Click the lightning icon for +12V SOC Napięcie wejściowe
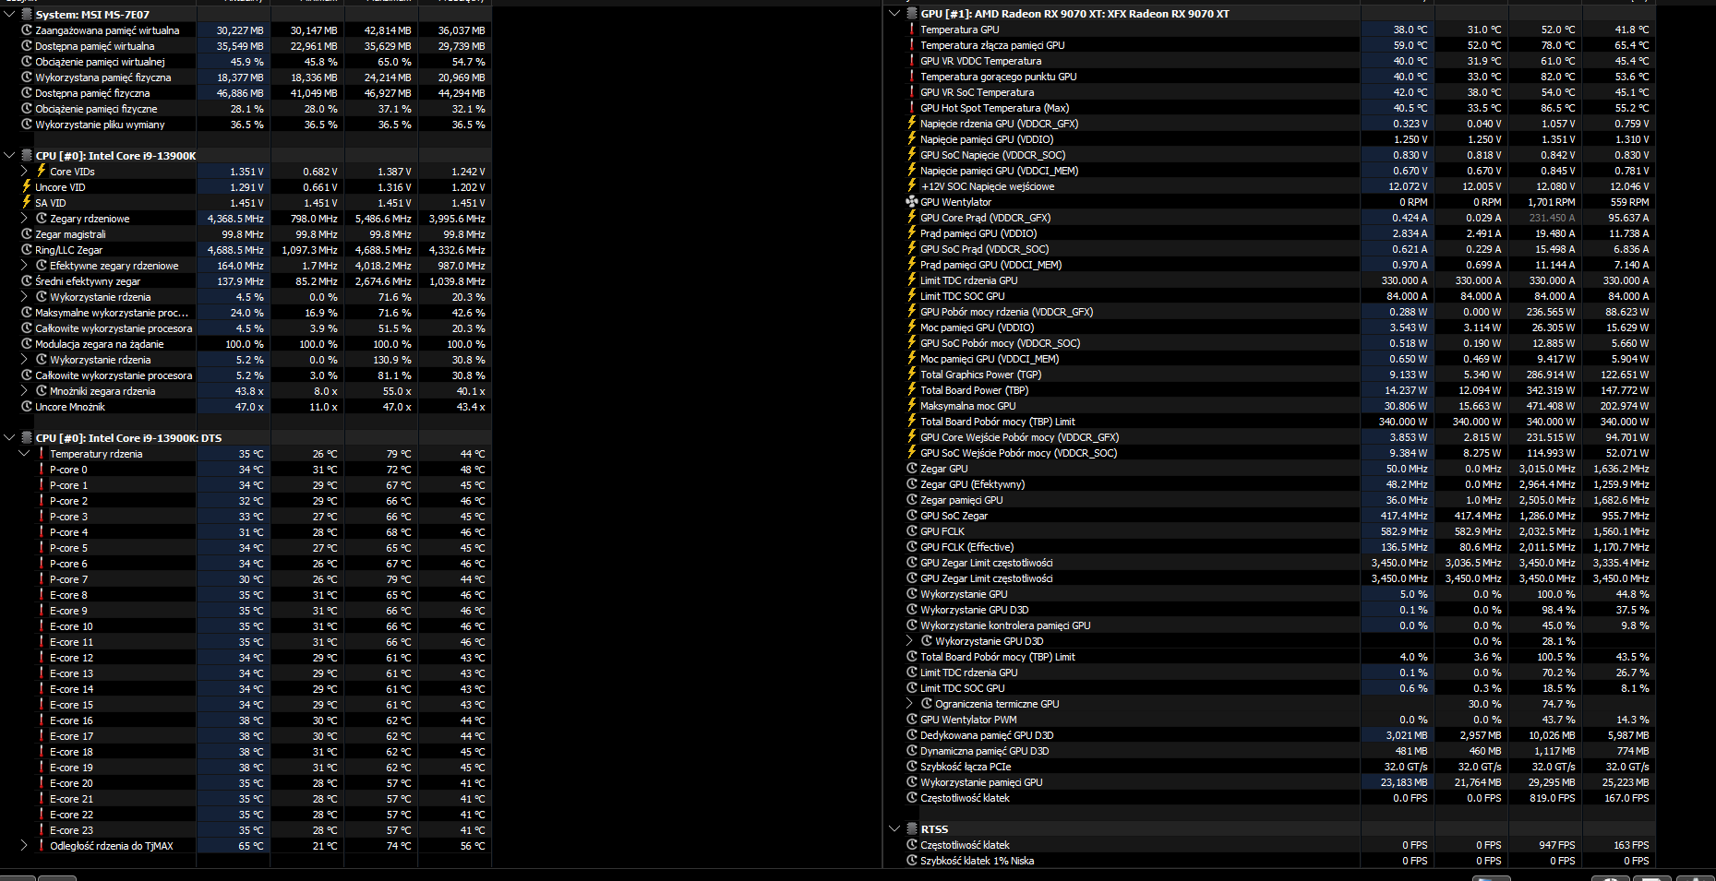 pyautogui.click(x=912, y=186)
